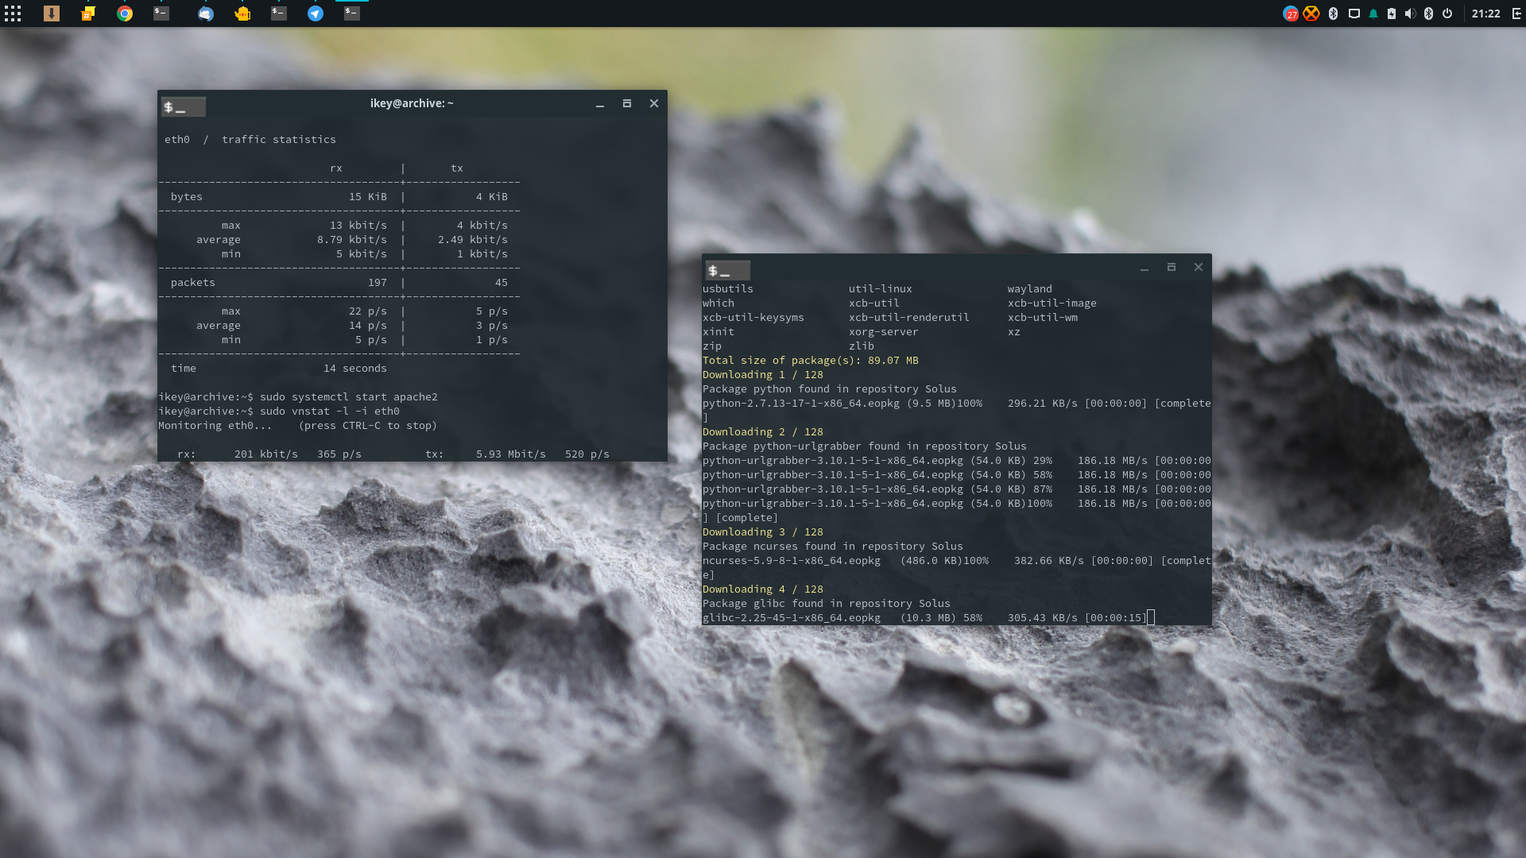Open the terminal icon between teapot and Telegram
Screen dimensions: 1526x858
(x=279, y=14)
